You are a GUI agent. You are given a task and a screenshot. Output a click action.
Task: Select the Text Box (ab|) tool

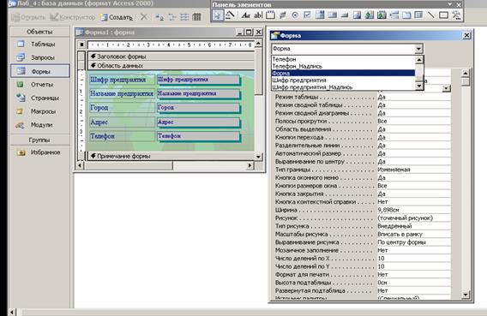(x=258, y=15)
